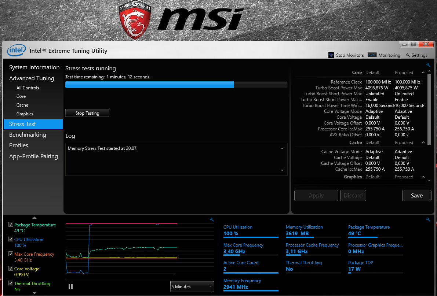Click the Reference Clock row label

[x=346, y=82]
